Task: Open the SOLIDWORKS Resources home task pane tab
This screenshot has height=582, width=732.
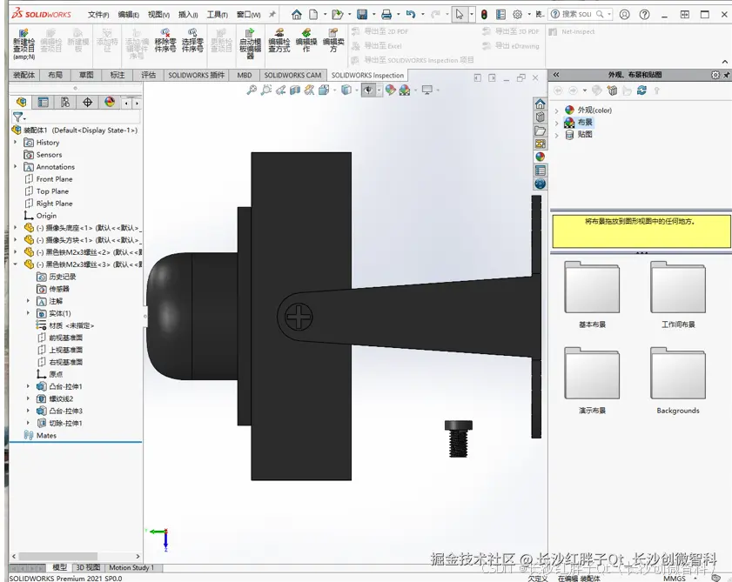Action: [541, 104]
